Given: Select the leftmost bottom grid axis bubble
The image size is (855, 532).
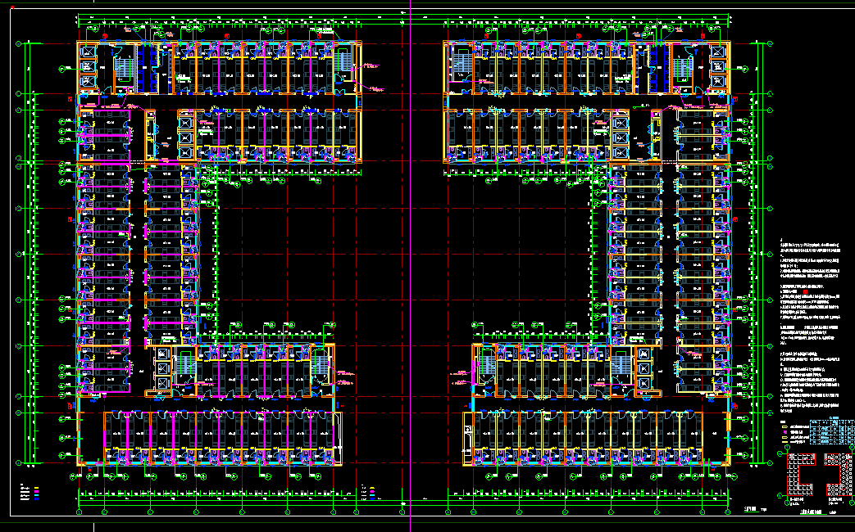Looking at the screenshot, I should tap(80, 512).
